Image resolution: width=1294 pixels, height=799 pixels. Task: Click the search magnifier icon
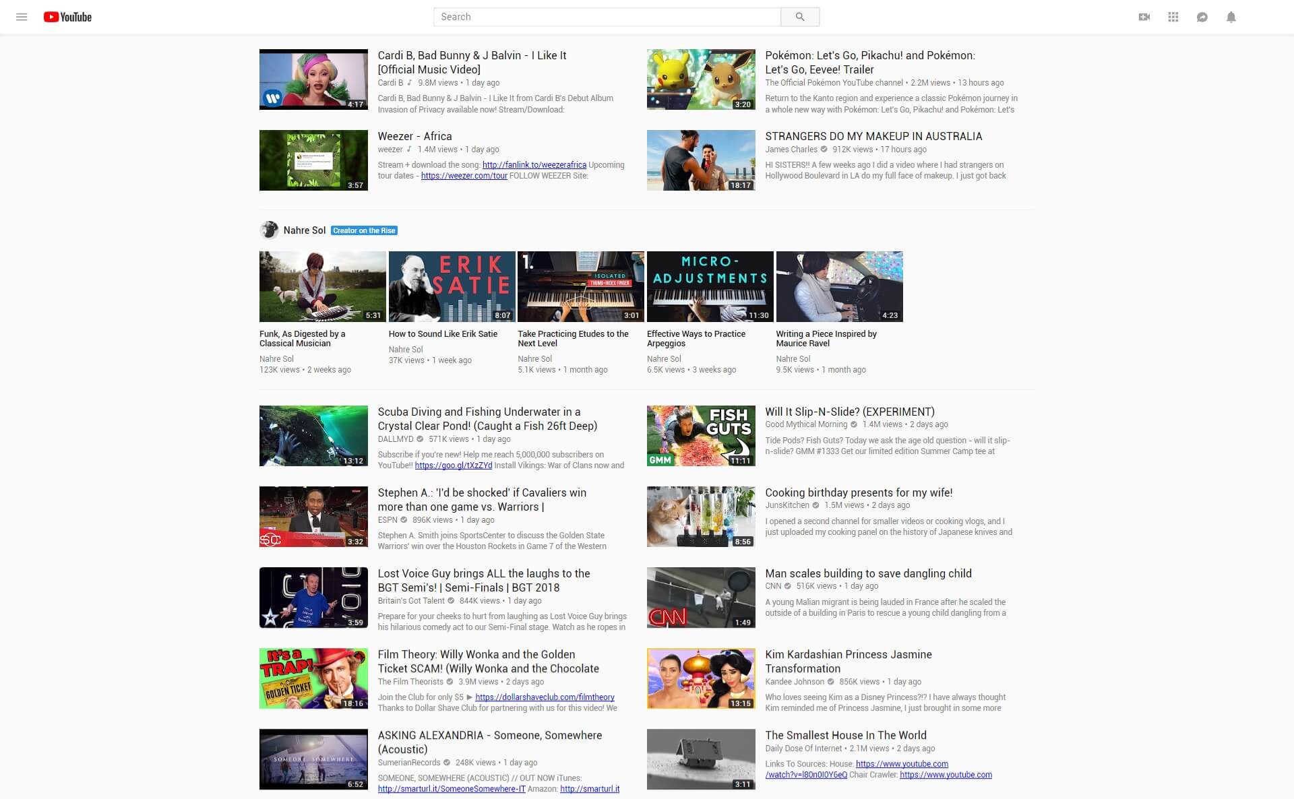[x=800, y=17]
